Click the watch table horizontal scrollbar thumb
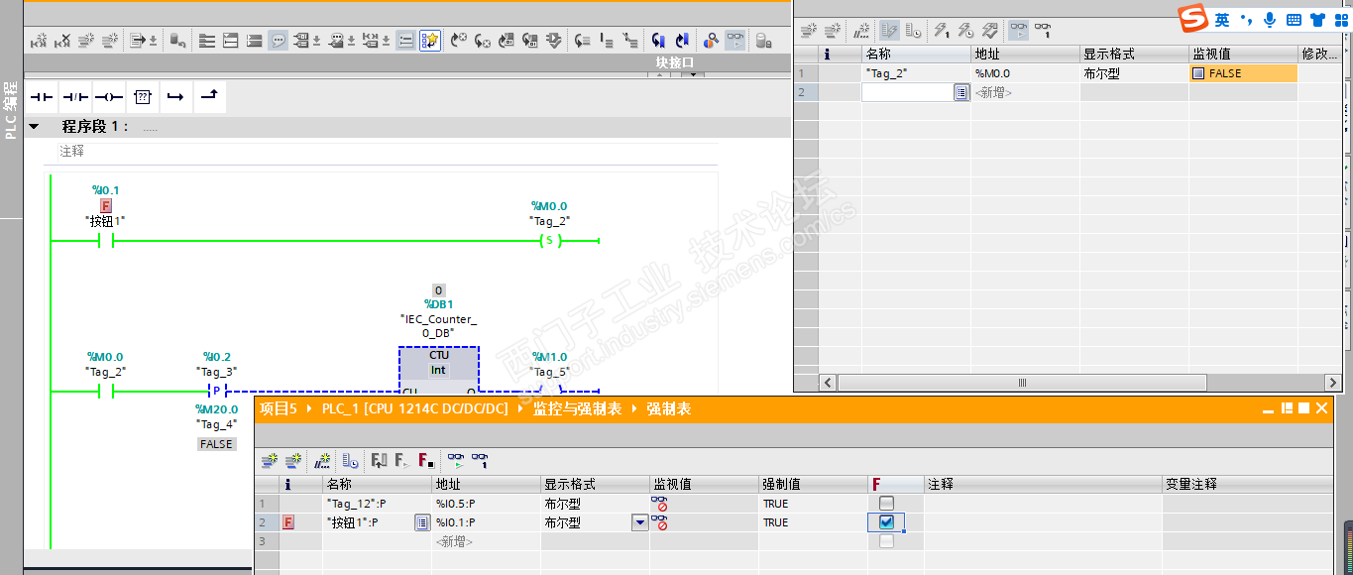 pyautogui.click(x=1023, y=382)
